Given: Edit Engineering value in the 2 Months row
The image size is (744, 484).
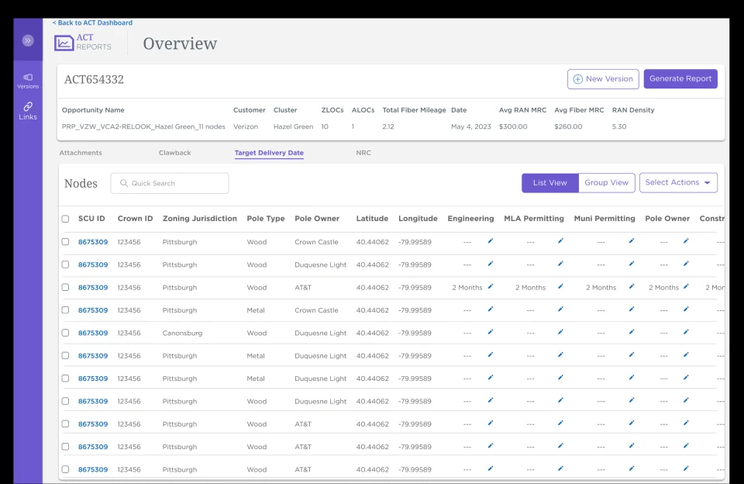Looking at the screenshot, I should click(491, 286).
